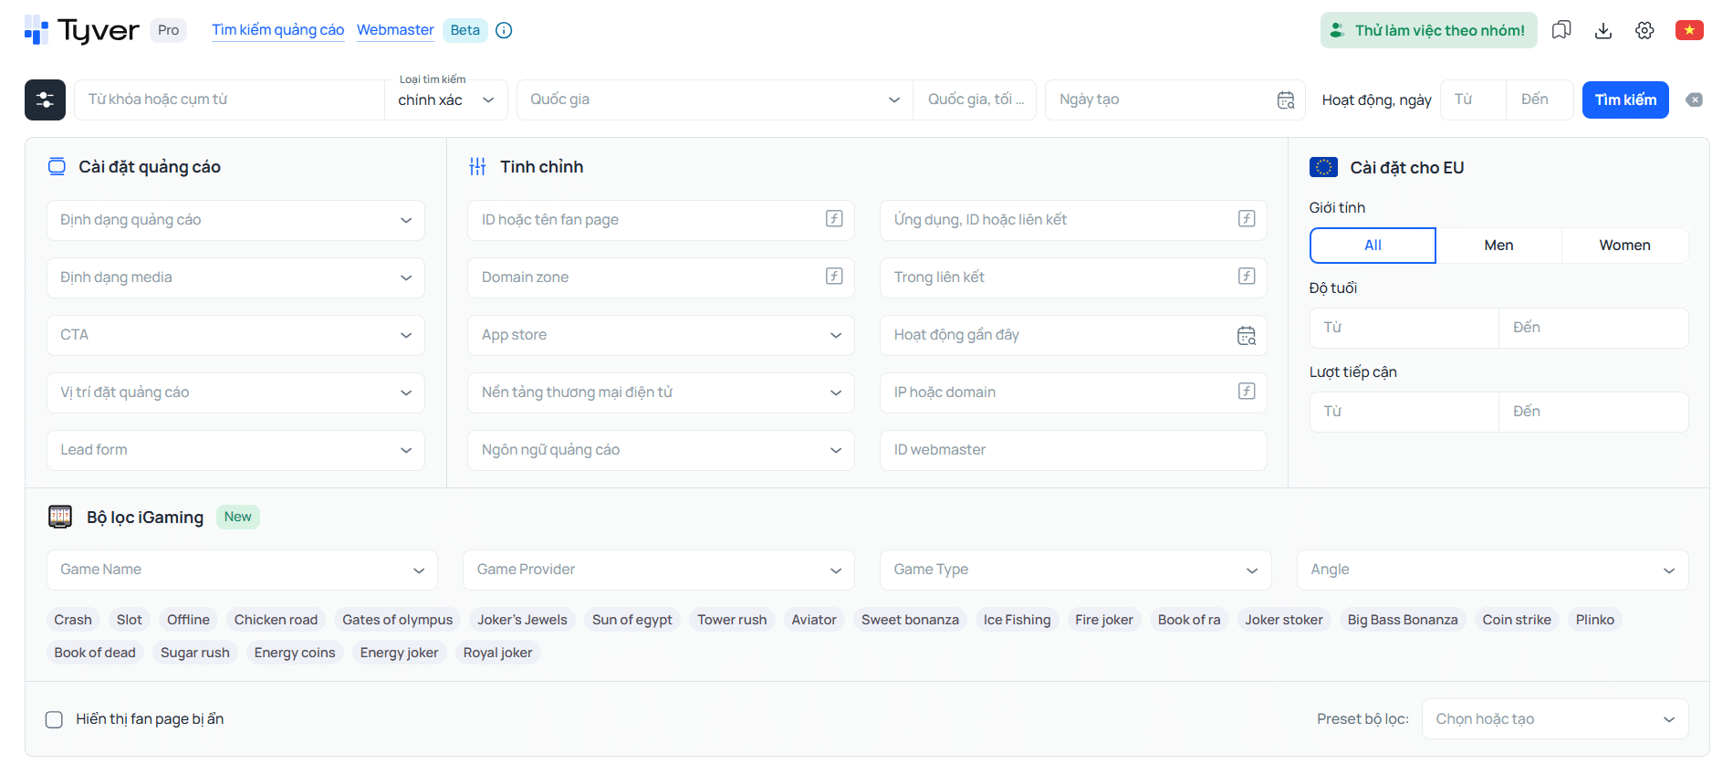Select the Aviator game tag
The image size is (1733, 764).
pos(814,620)
